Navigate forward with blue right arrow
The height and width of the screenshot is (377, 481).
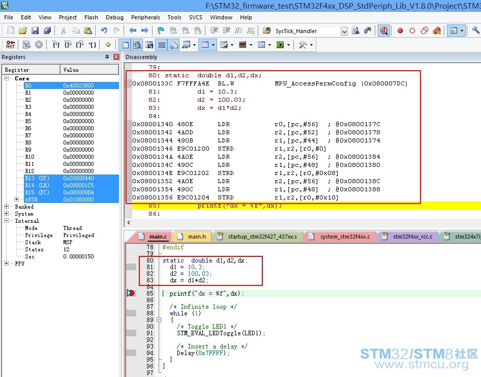click(x=144, y=31)
